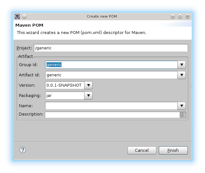Close the Create new POM dialog
The width and height of the screenshot is (205, 173).
click(187, 16)
